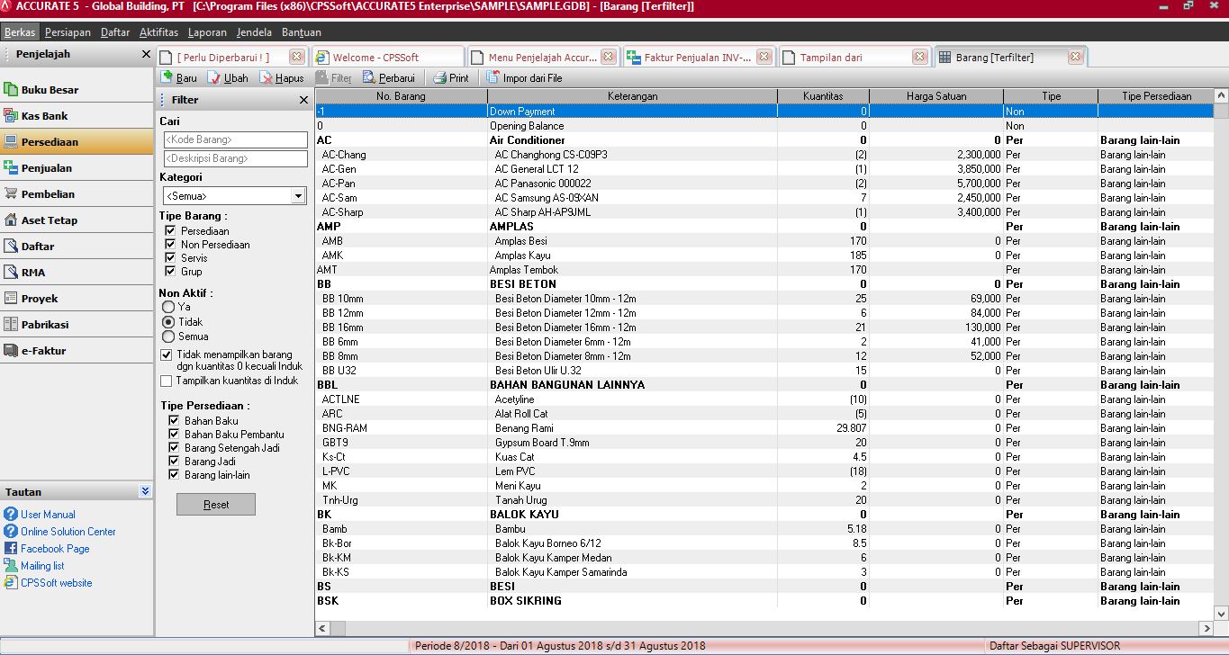Open Buku Besar module in Penjelajah
The width and height of the screenshot is (1229, 655).
click(x=50, y=90)
